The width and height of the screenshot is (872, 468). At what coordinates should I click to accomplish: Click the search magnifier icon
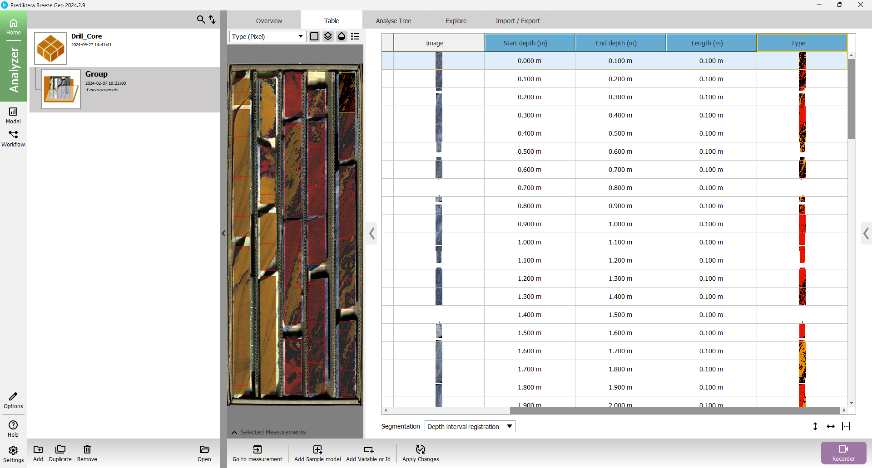point(200,19)
